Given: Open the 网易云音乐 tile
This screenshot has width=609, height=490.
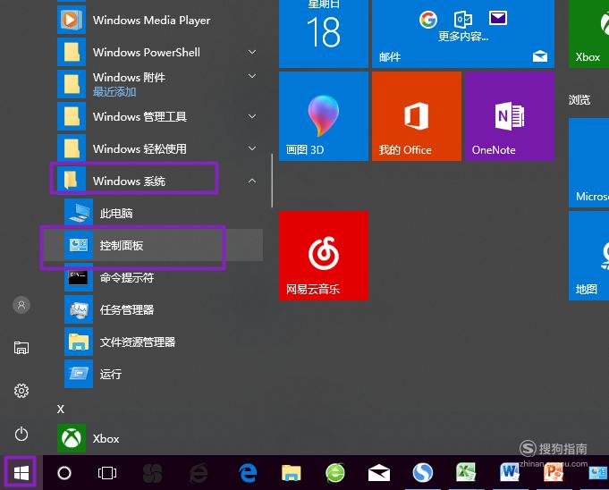Looking at the screenshot, I should (x=324, y=256).
